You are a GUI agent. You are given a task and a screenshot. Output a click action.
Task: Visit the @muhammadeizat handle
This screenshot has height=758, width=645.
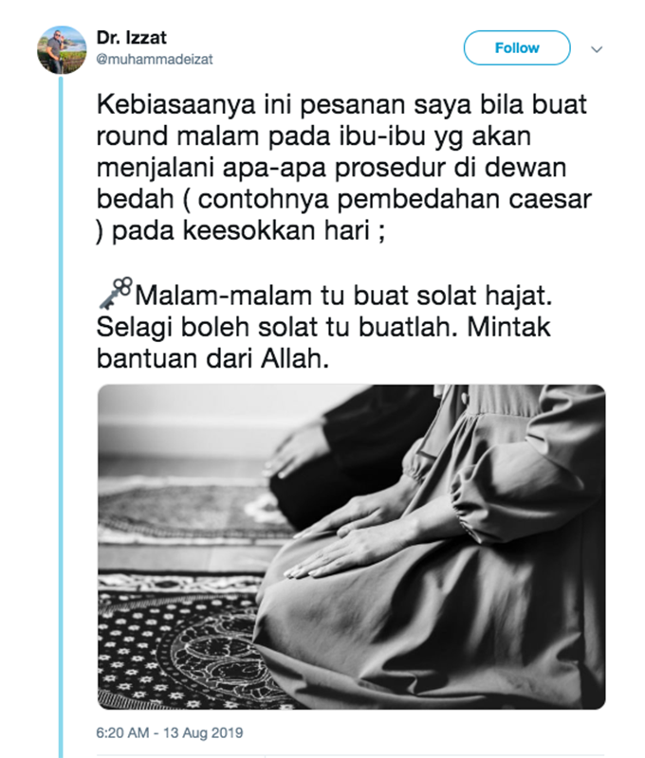155,60
